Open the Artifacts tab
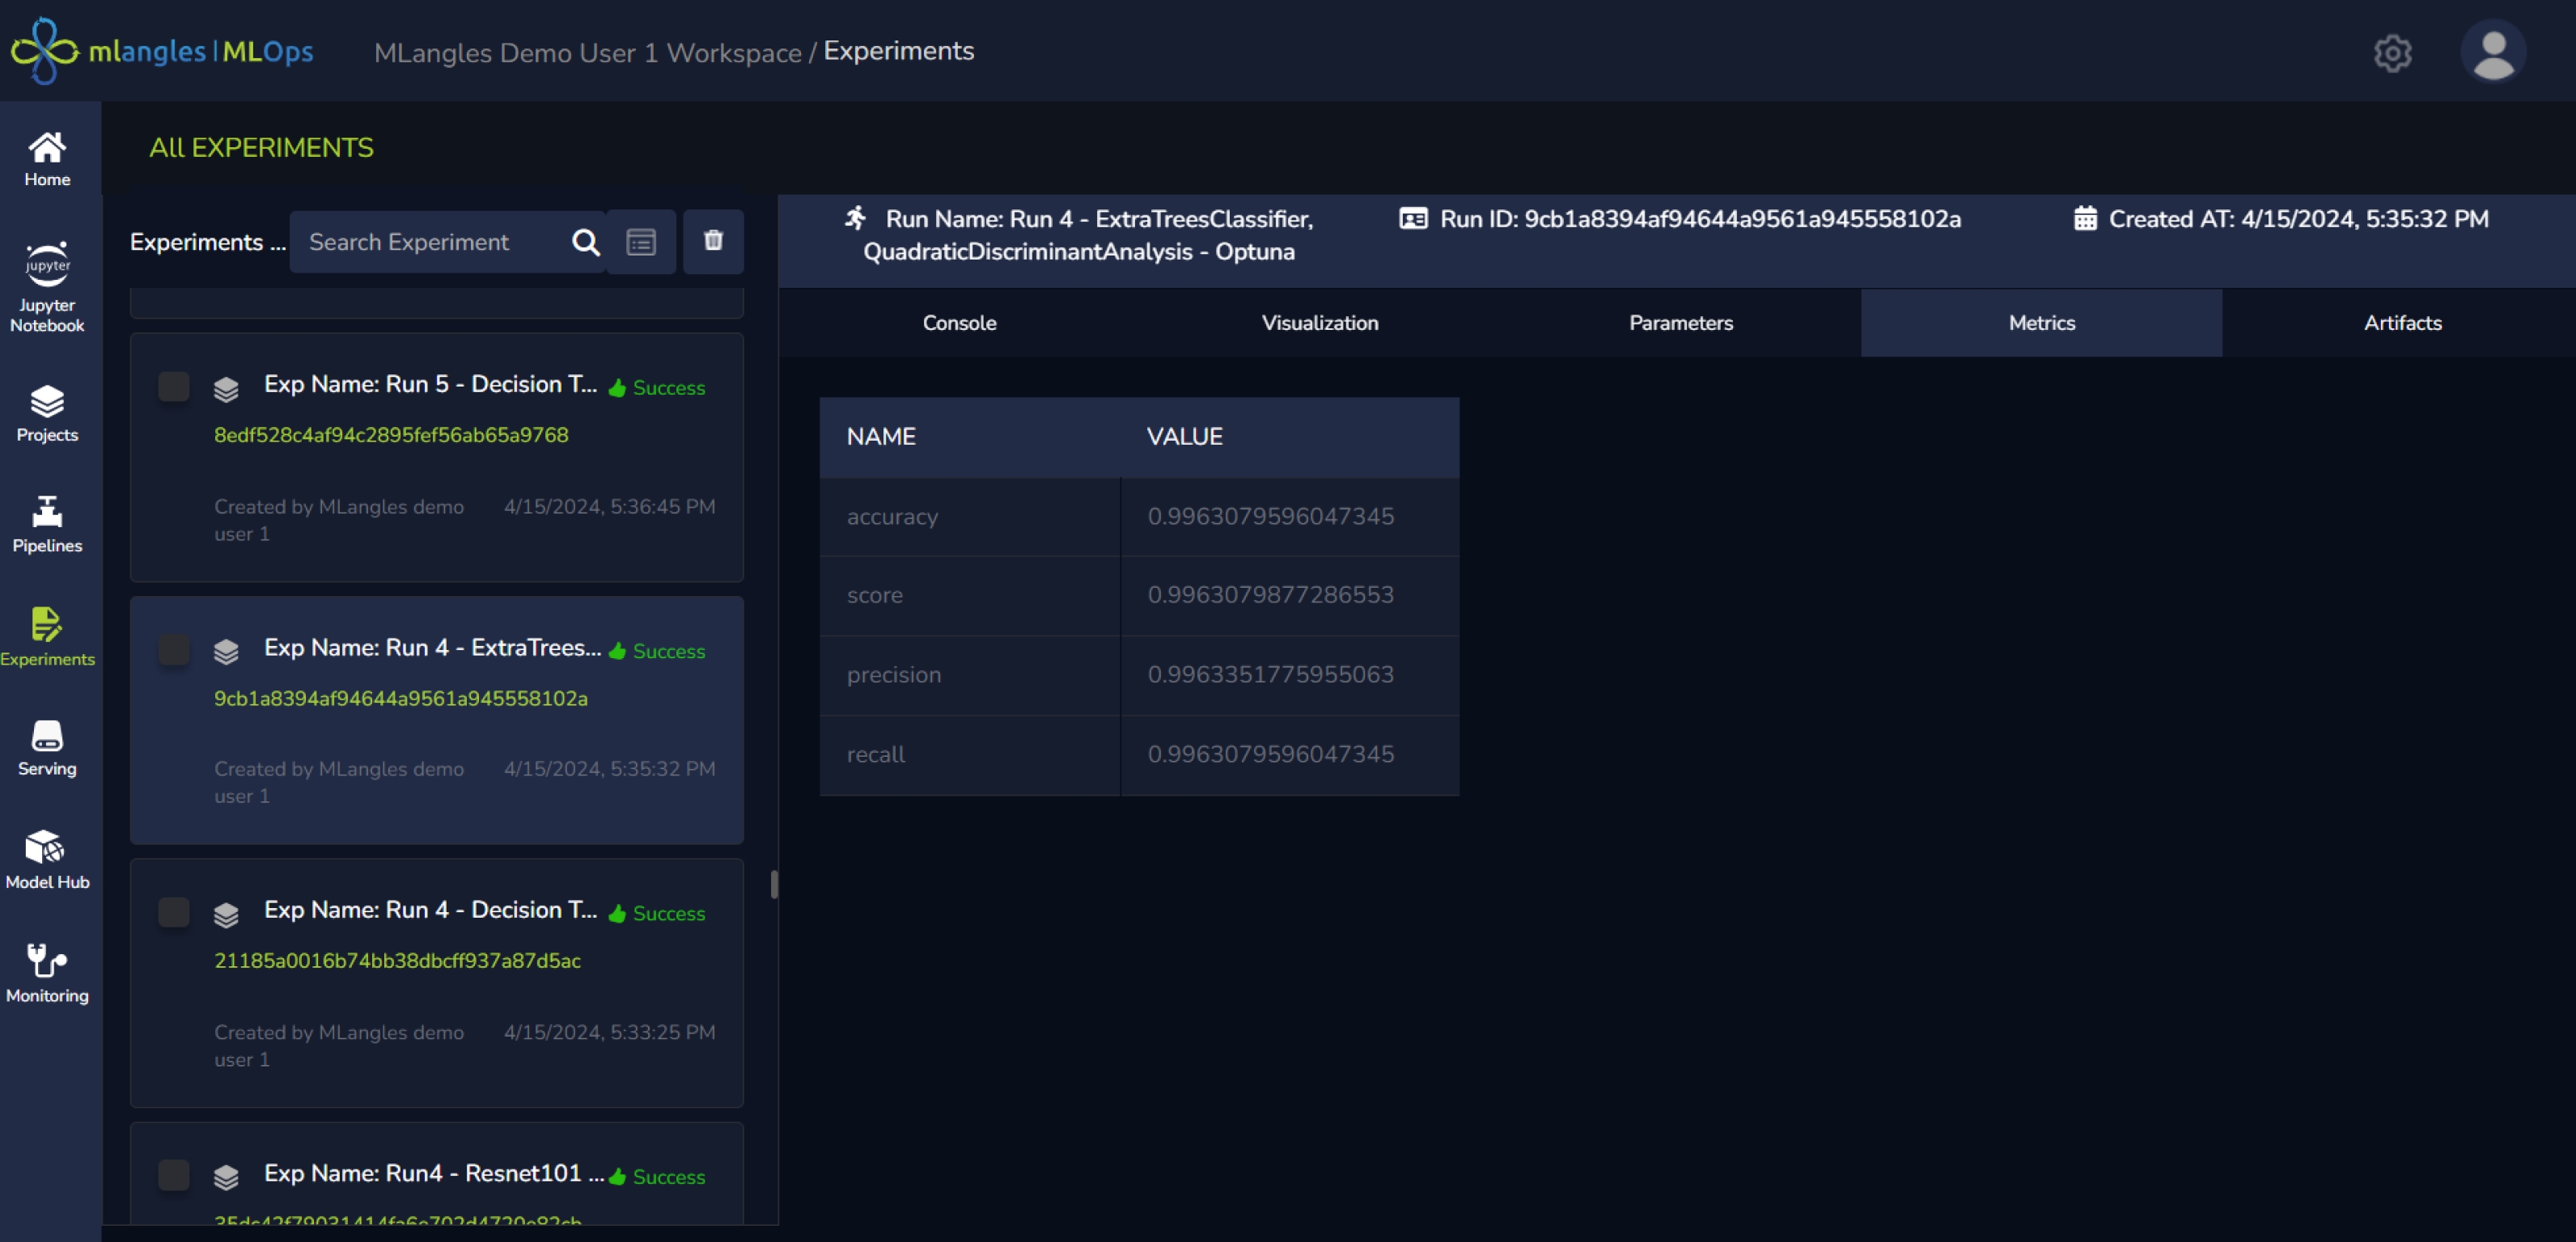 coord(2403,323)
